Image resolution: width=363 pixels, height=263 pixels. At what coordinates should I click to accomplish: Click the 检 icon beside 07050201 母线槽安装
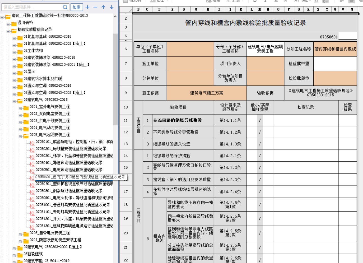pyautogui.click(x=32, y=149)
